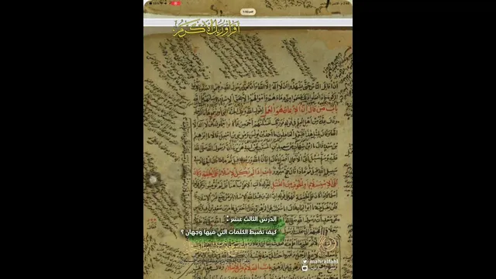Click the red heading in the page middle
Viewport: 496px width, 279px height.
coord(265,178)
